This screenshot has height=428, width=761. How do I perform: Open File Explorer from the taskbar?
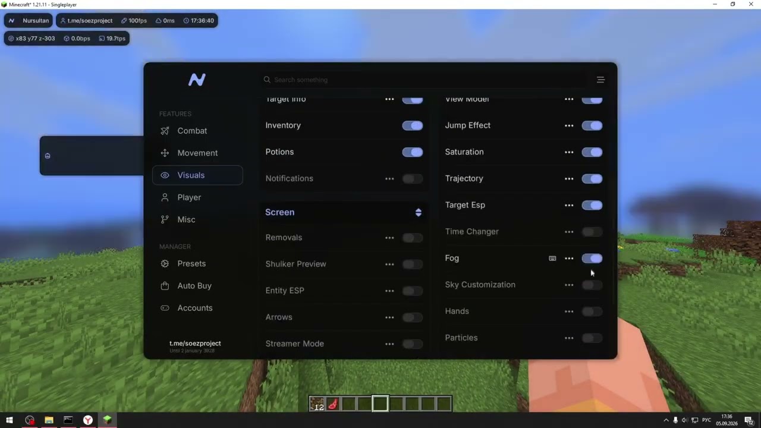49,420
